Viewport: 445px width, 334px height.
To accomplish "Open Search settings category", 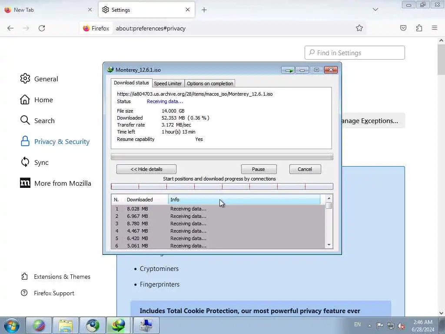I will (37, 120).
